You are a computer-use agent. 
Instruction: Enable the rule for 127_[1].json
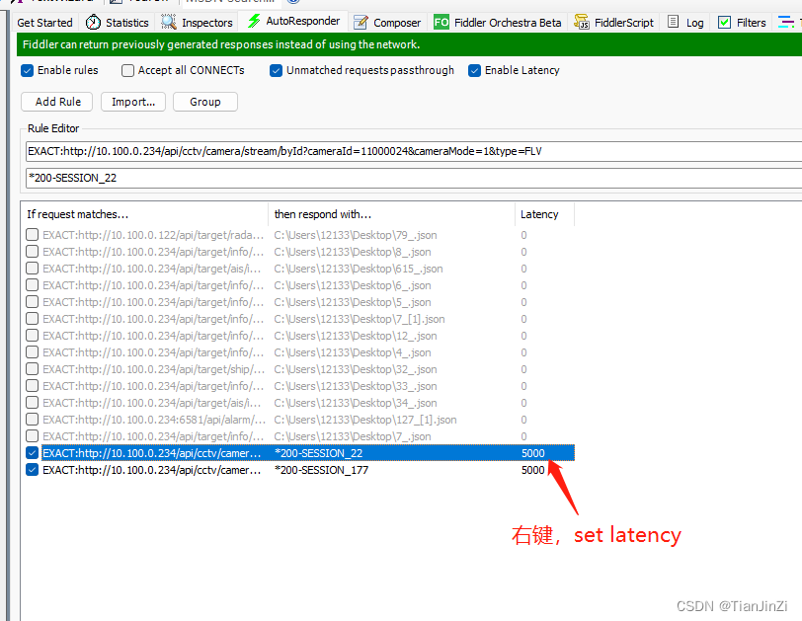point(32,420)
